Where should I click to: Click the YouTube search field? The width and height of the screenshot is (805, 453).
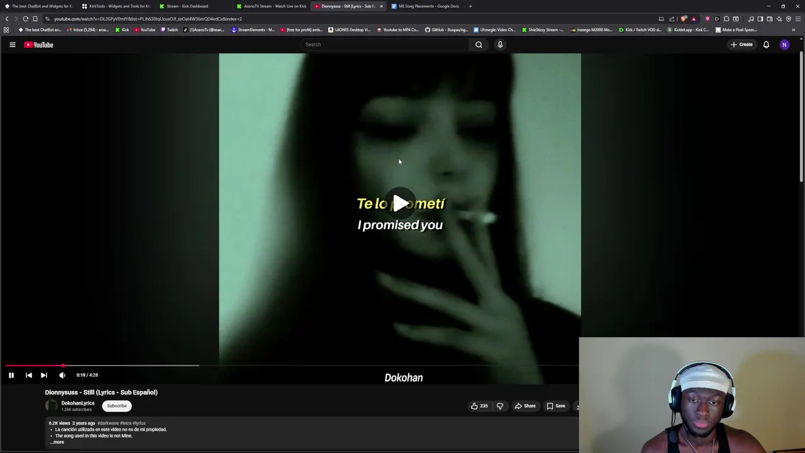pyautogui.click(x=384, y=45)
